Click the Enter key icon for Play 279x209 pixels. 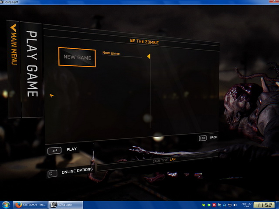[x=54, y=151]
